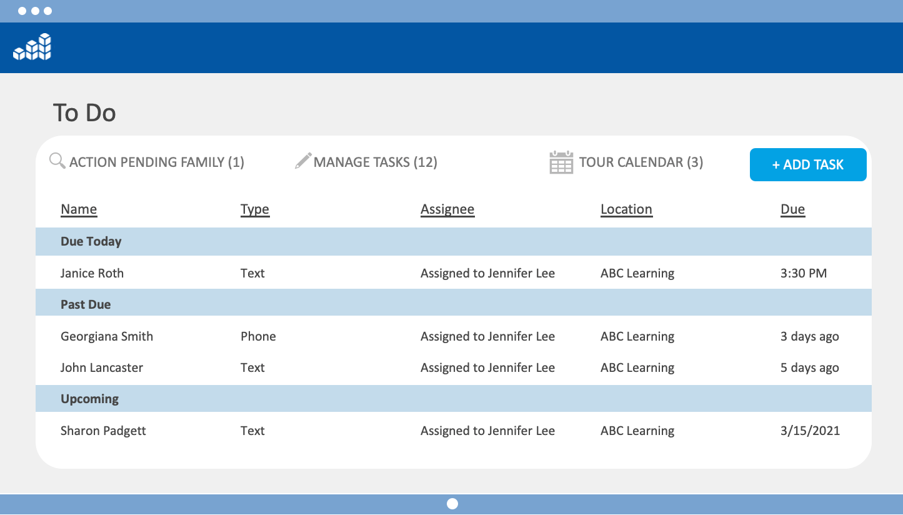Screen dimensions: 903x515
Task: Click the assignee in Georgiana Smith row
Action: tap(487, 336)
